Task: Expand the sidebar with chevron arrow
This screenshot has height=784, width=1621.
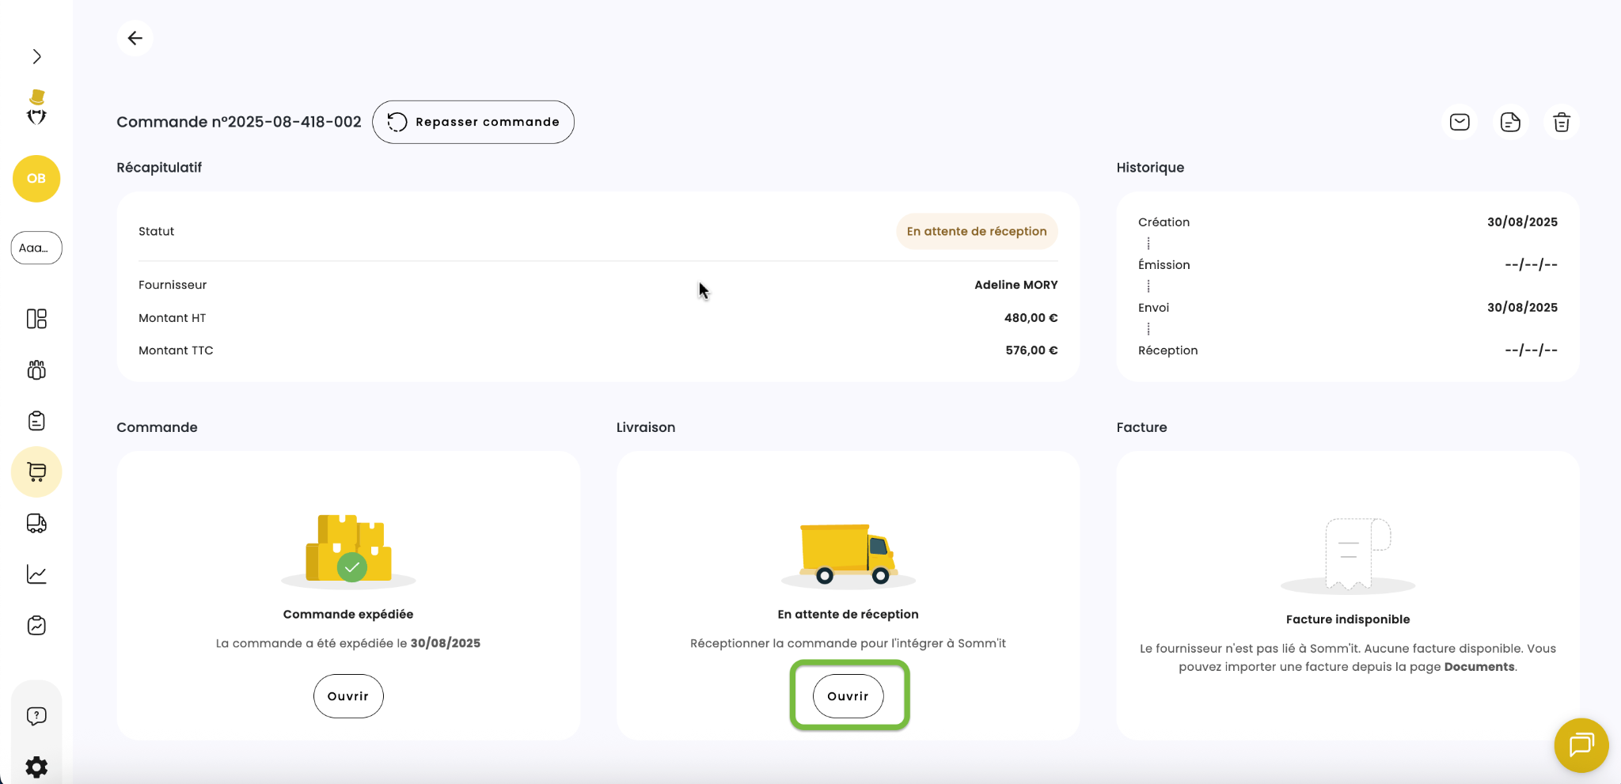Action: point(36,56)
